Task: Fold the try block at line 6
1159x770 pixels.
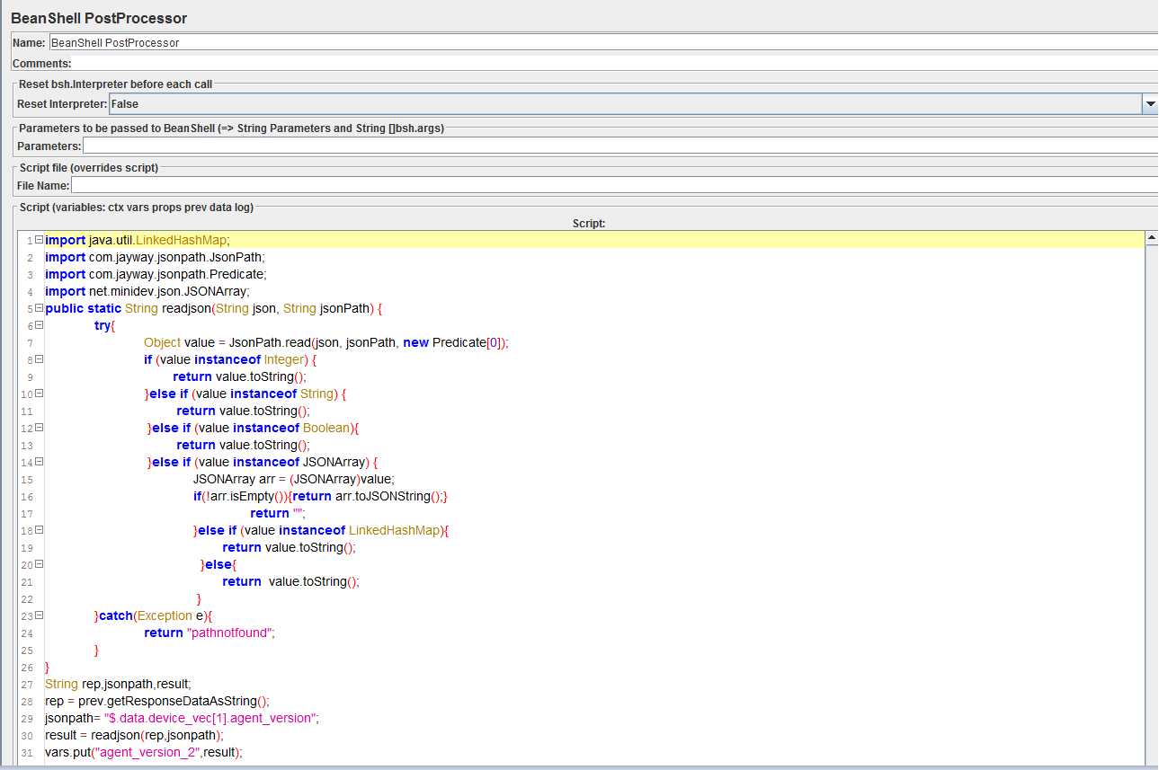Action: [39, 325]
